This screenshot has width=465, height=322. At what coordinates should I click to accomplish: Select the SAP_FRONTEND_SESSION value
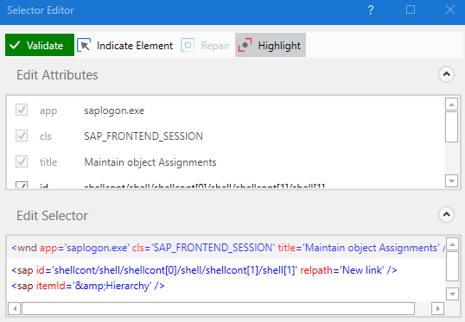coord(143,136)
